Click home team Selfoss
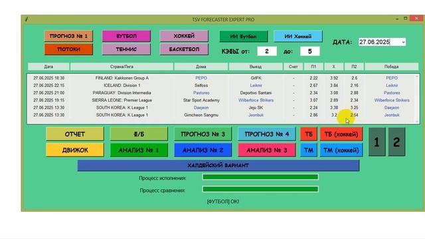Screen dimensions: 425x239 pyautogui.click(x=201, y=86)
